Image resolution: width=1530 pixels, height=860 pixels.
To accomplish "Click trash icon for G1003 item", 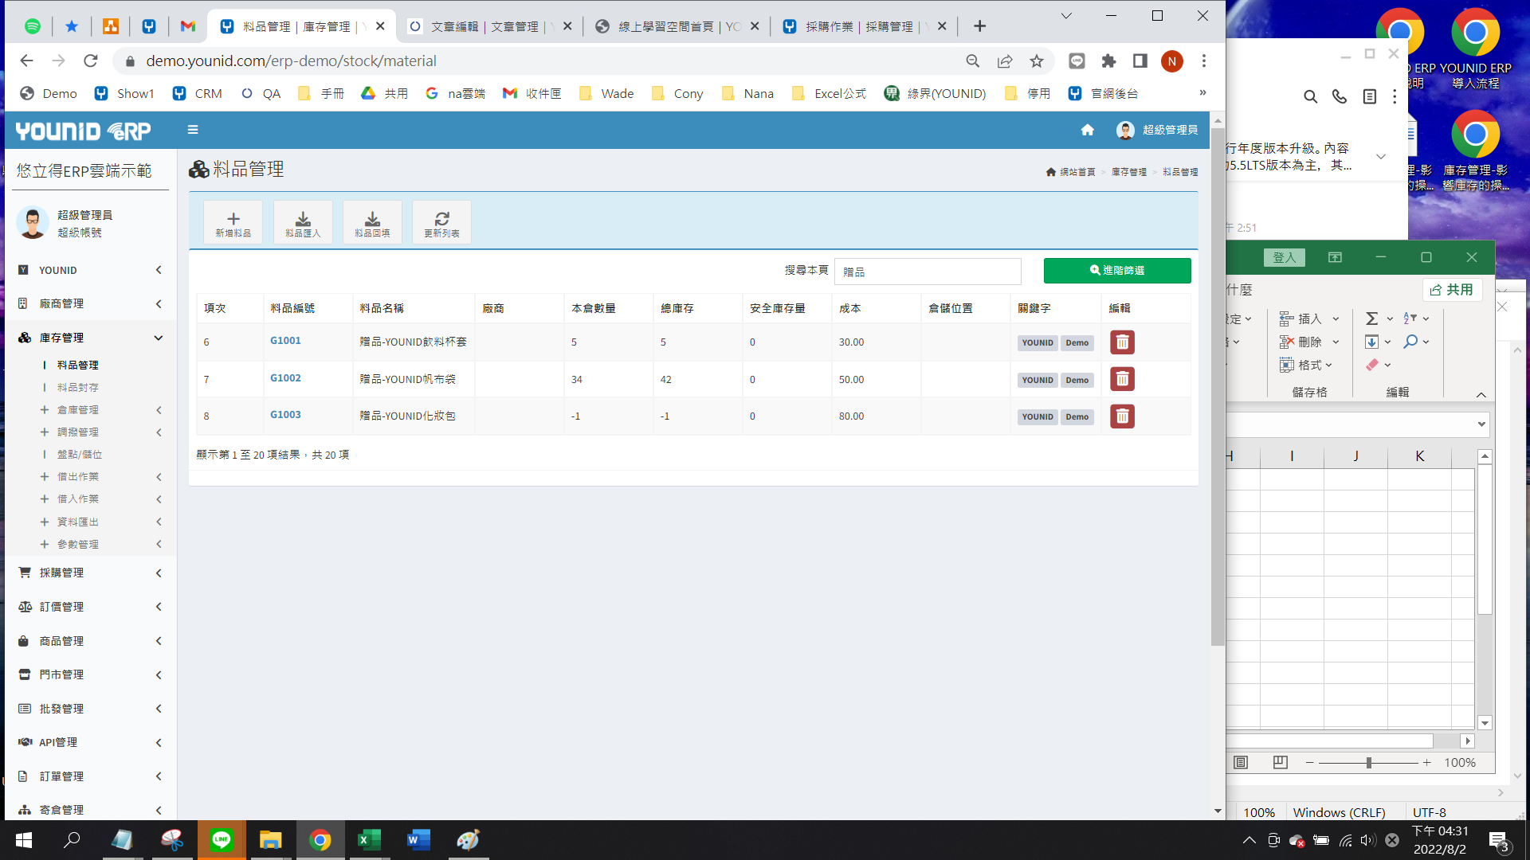I will pos(1122,416).
